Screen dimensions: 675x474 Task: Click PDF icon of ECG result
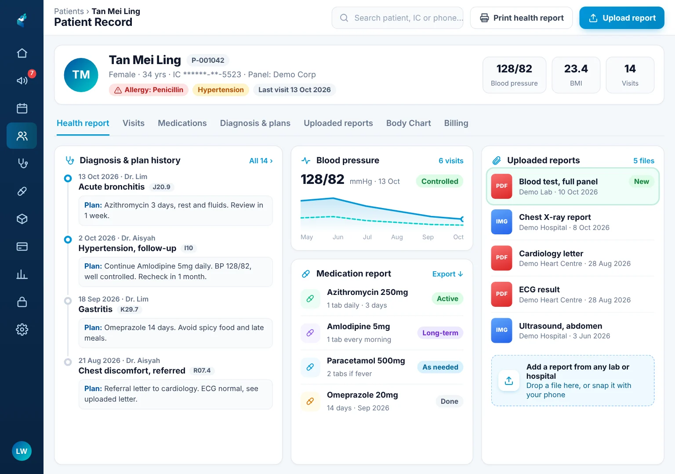(x=501, y=294)
